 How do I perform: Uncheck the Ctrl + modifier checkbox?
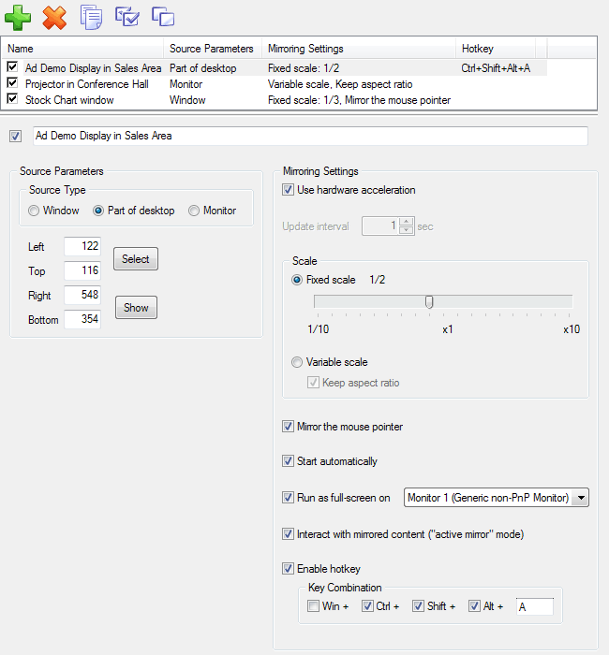(x=367, y=605)
